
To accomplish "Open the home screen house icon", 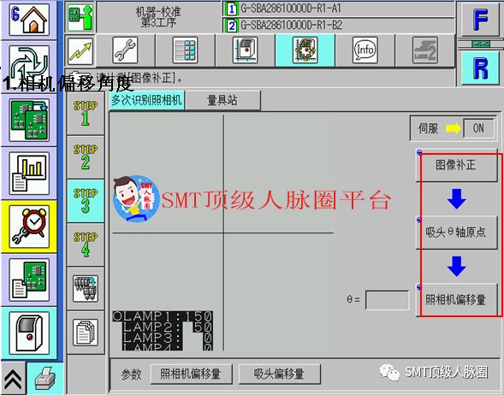I will [29, 20].
